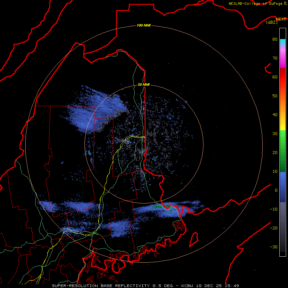Click the 20 value on the dBZ scale
Viewport: 288px width, 288px height.
click(275, 153)
